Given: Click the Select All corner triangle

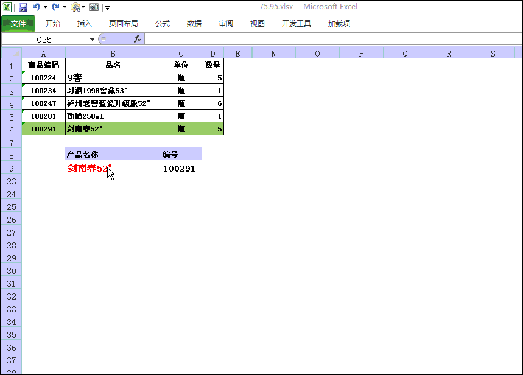Looking at the screenshot, I should click(x=12, y=54).
